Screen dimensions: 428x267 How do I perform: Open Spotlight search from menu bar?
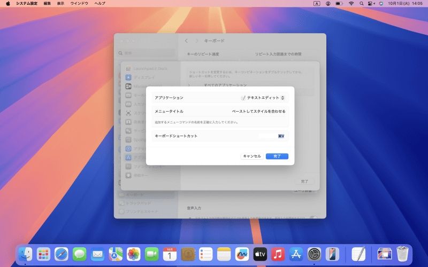point(362,4)
